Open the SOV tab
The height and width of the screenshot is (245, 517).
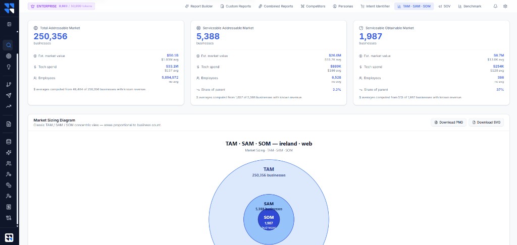point(444,6)
